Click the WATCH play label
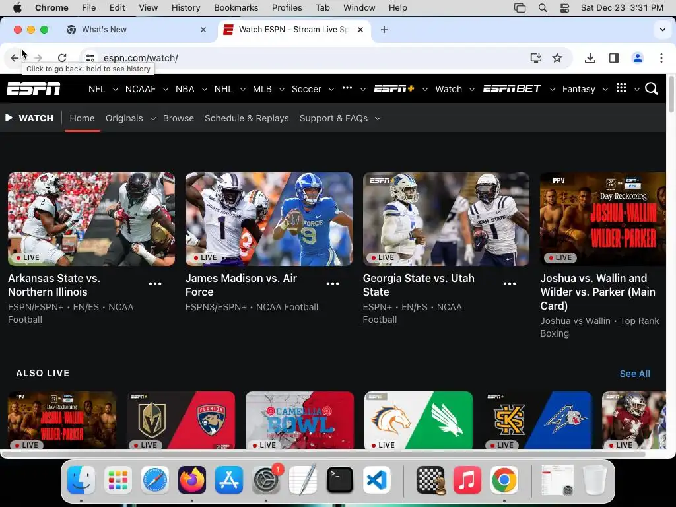The image size is (676, 507). [x=29, y=118]
